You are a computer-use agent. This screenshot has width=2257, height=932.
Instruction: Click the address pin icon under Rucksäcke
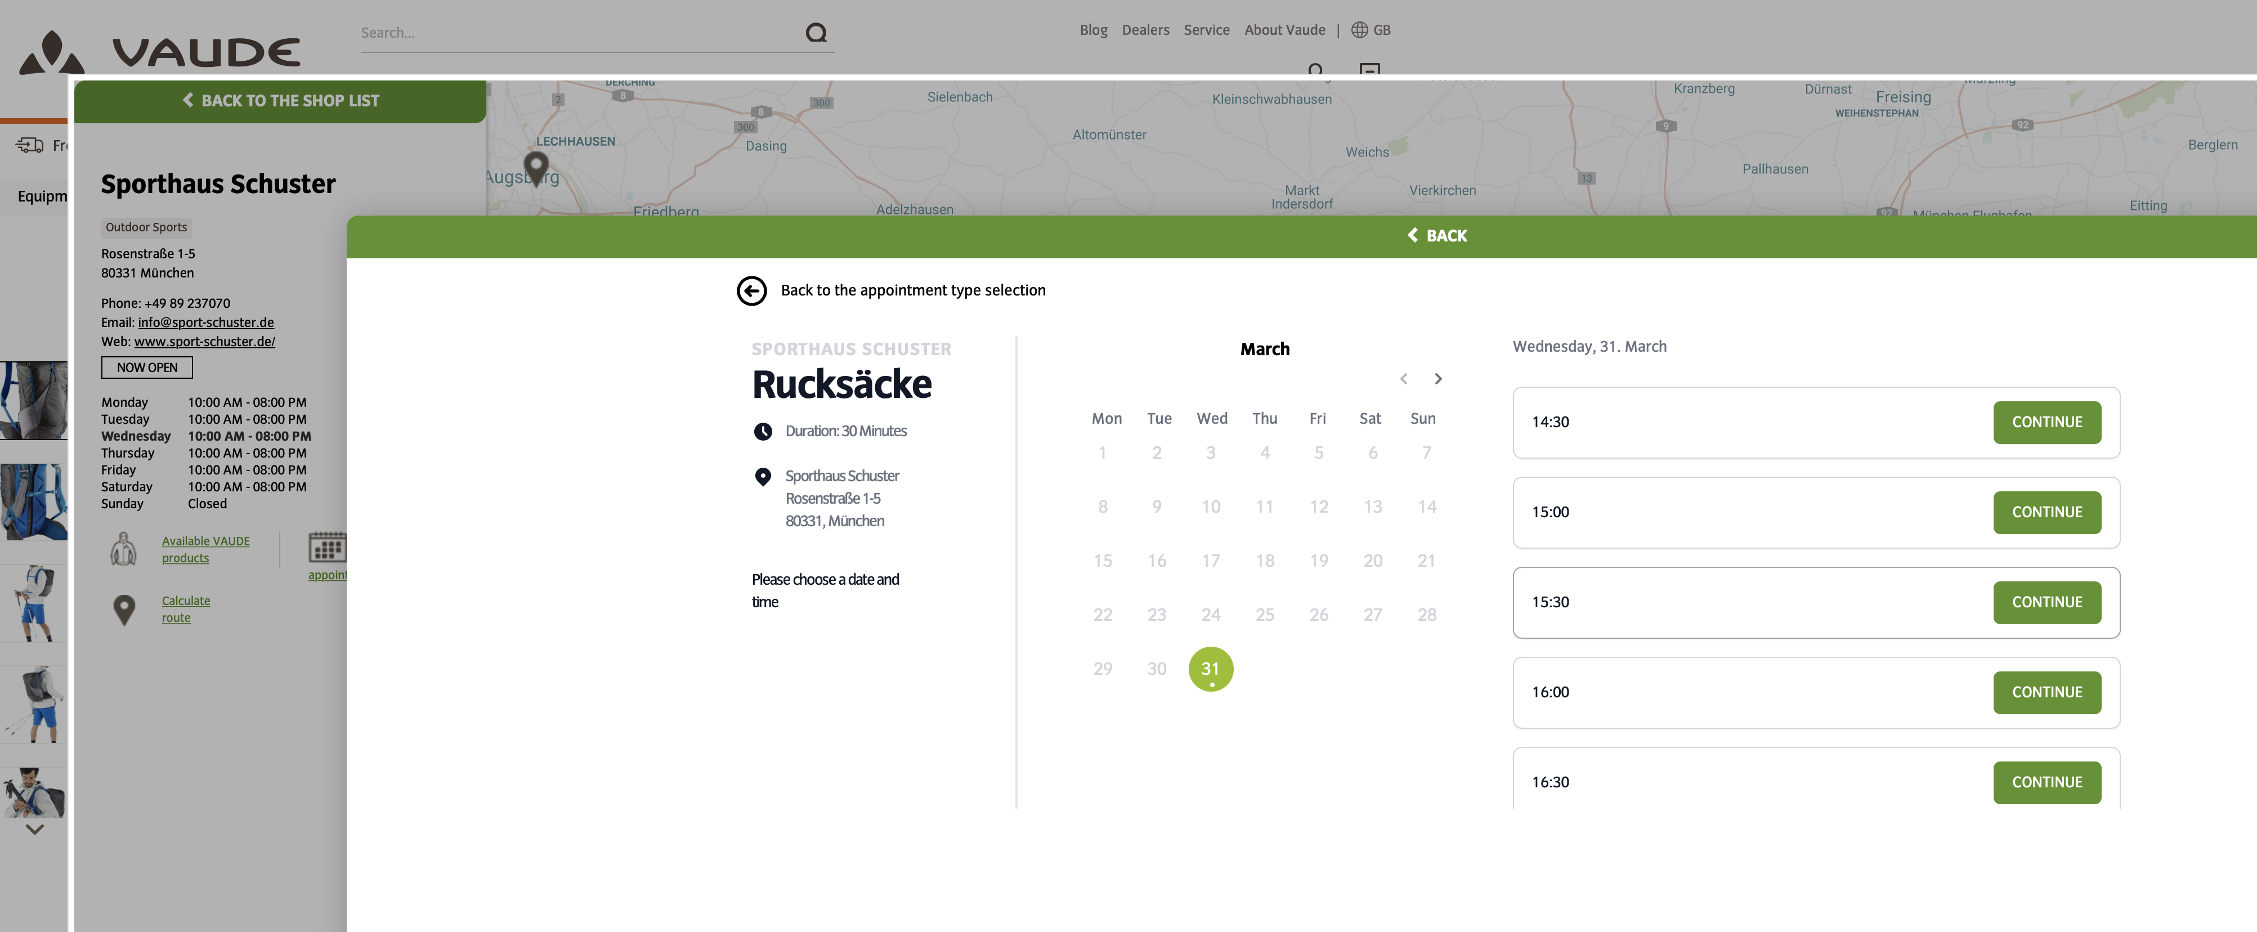762,477
